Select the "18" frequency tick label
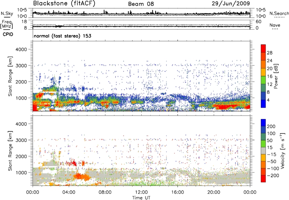Screen dimensions: 289x200 tap(24, 22)
